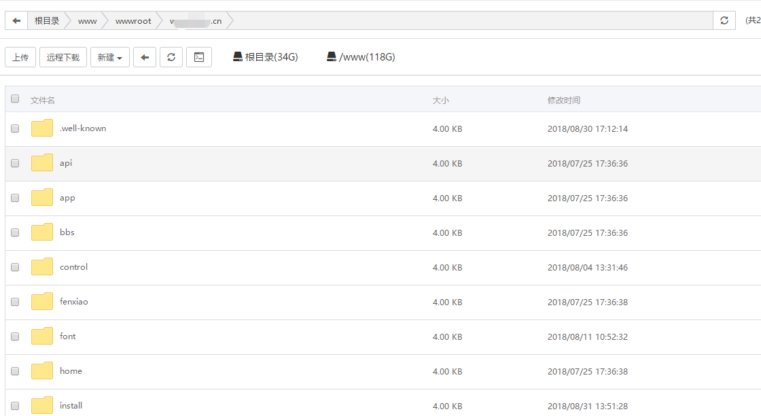Open the fenxiao folder name

tap(74, 301)
